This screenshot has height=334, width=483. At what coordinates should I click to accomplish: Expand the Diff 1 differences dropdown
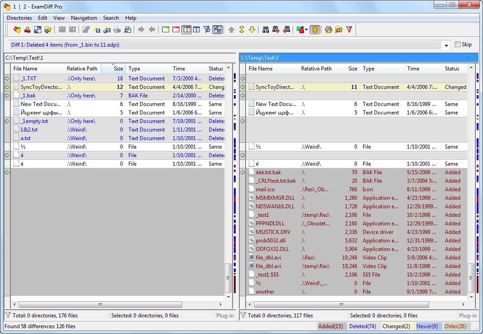pyautogui.click(x=446, y=46)
